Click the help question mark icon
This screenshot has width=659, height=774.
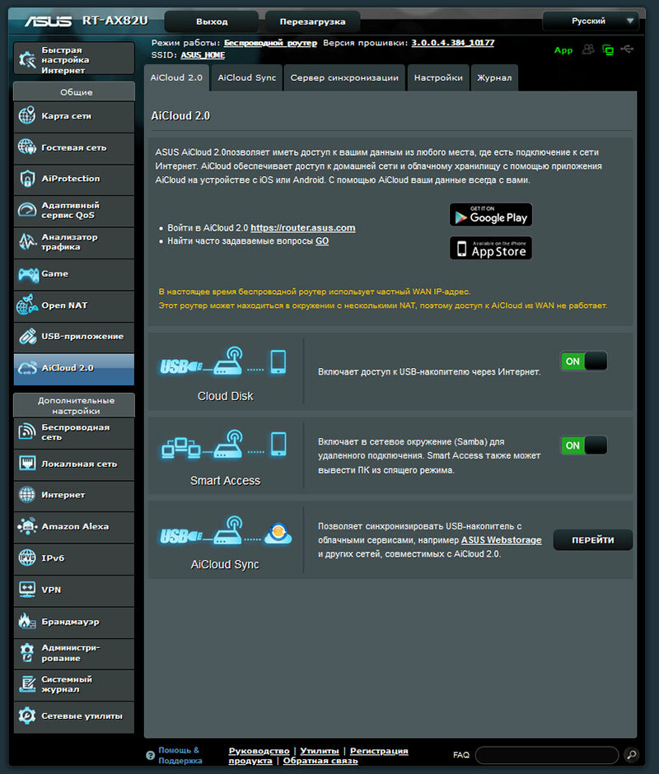150,755
